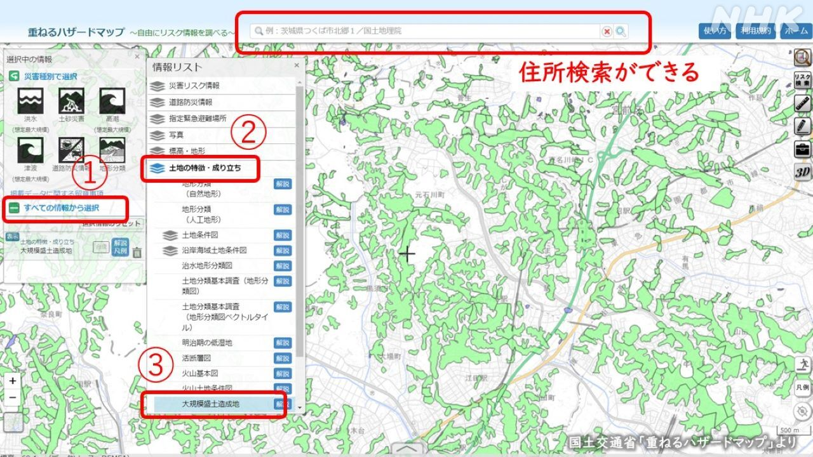This screenshot has width=813, height=457.
Task: Click the address search input field
Action: [x=426, y=31]
